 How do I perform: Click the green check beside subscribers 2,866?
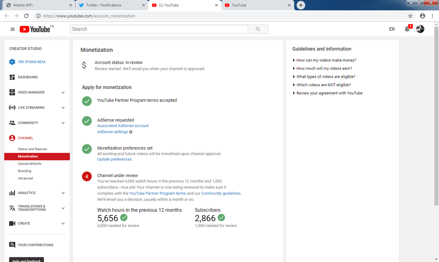tap(221, 218)
